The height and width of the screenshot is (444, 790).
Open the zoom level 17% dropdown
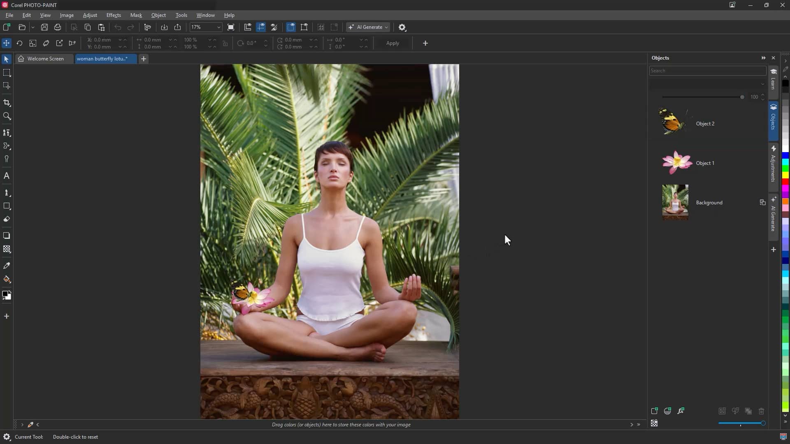coord(218,27)
